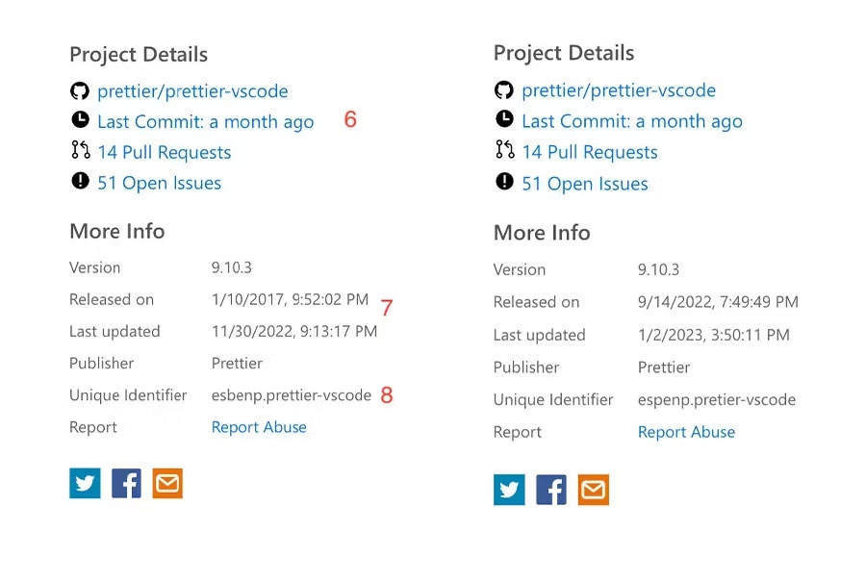
Task: Share on Facebook from left panel
Action: point(126,483)
